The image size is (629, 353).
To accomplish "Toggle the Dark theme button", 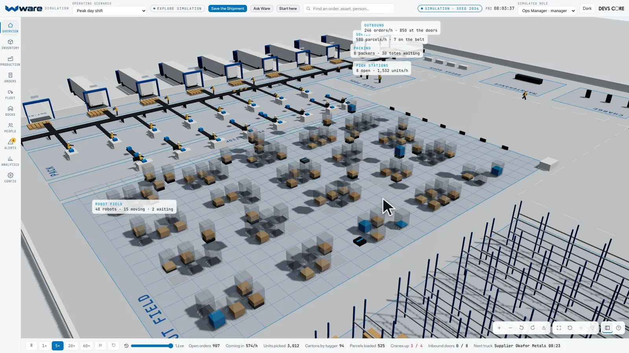I will (587, 9).
